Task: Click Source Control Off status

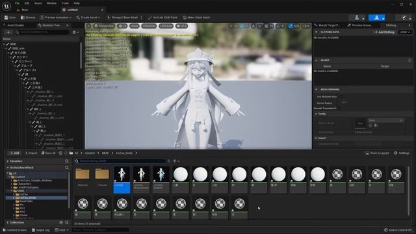Action: coord(398,230)
